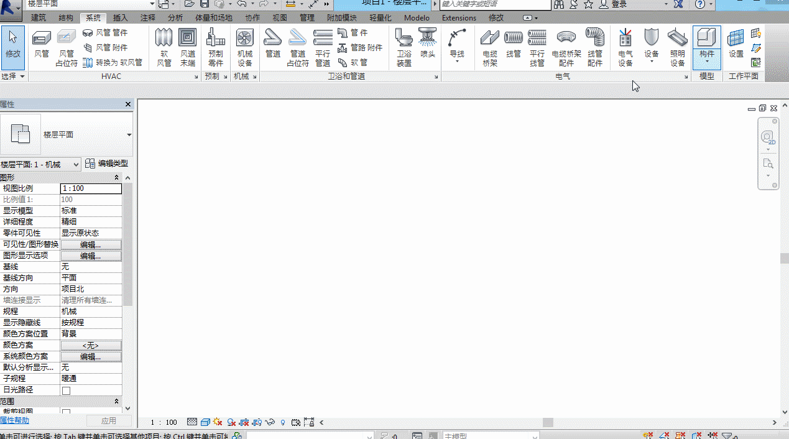The image size is (789, 439).
Task: Switch to the 管理 ribbon tab
Action: [307, 18]
